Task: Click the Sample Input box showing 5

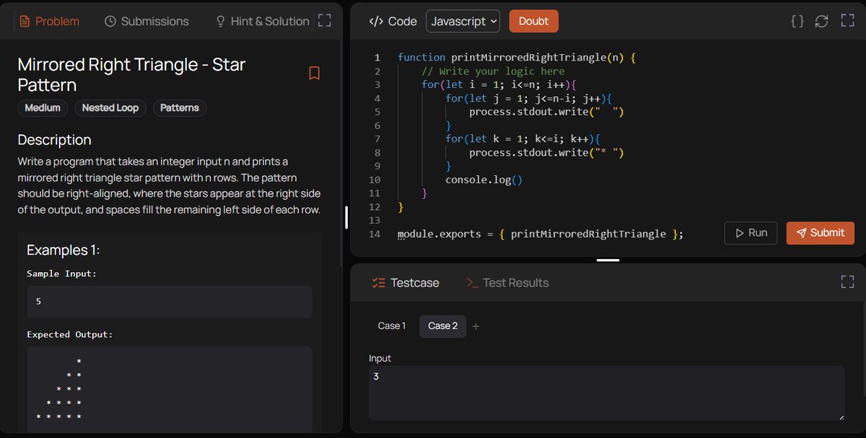Action: (170, 302)
